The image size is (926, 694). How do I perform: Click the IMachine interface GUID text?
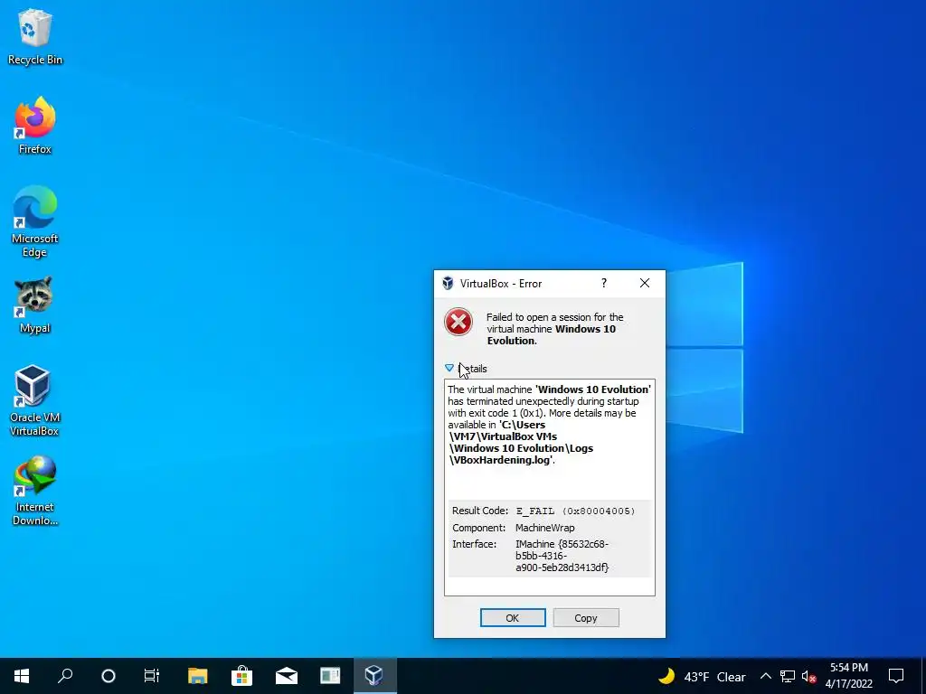(562, 556)
